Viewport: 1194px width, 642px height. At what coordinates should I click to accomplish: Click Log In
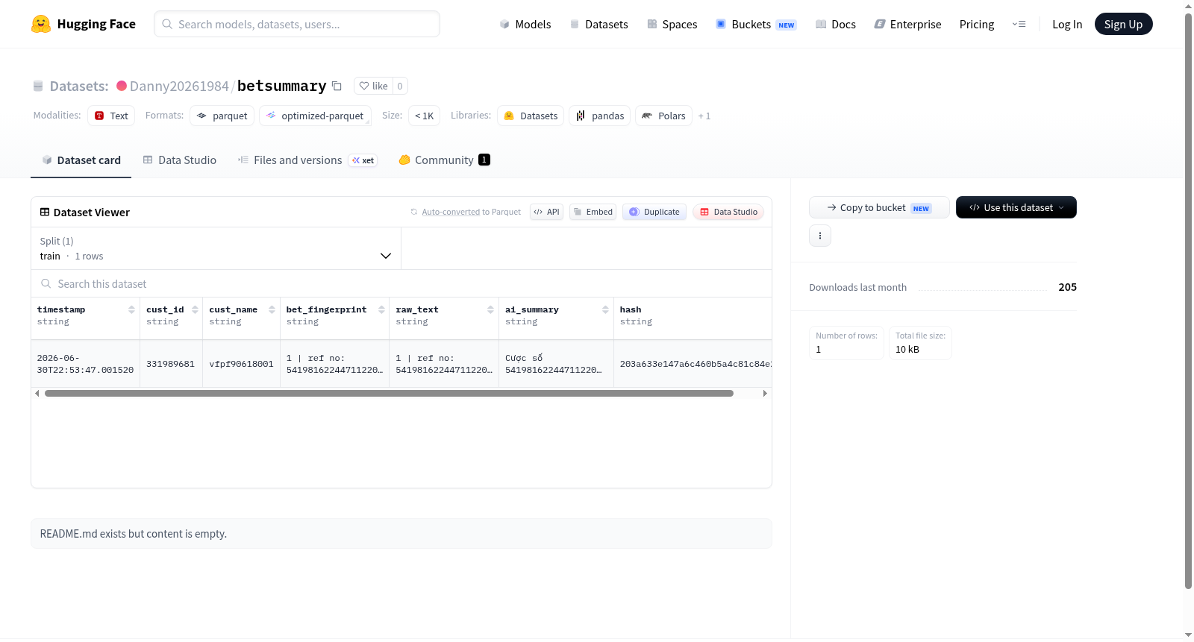(x=1067, y=24)
